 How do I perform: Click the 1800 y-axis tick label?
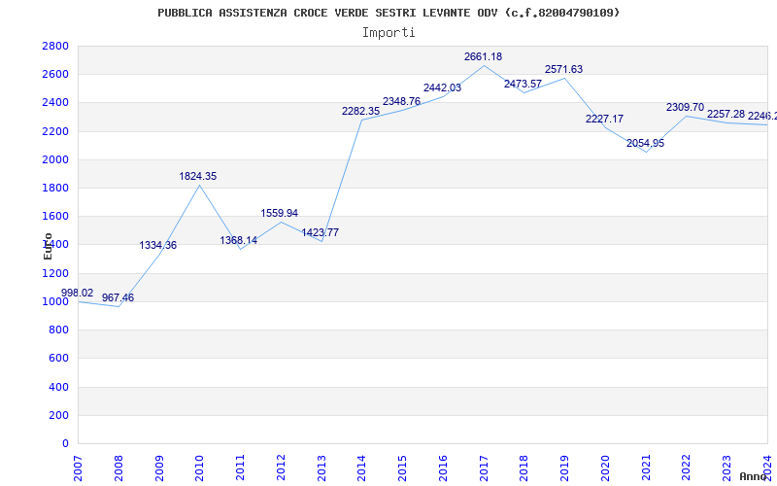point(55,188)
